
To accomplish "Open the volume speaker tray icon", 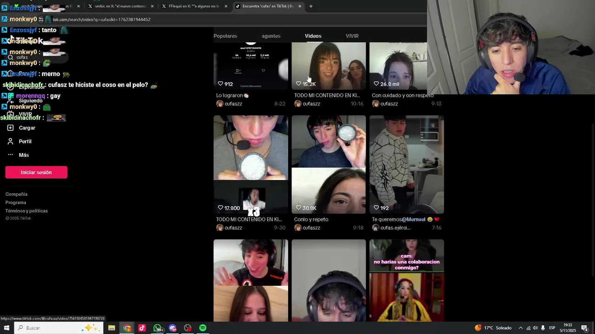I will coord(535,328).
